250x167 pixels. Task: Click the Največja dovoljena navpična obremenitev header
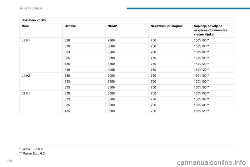[208, 30]
